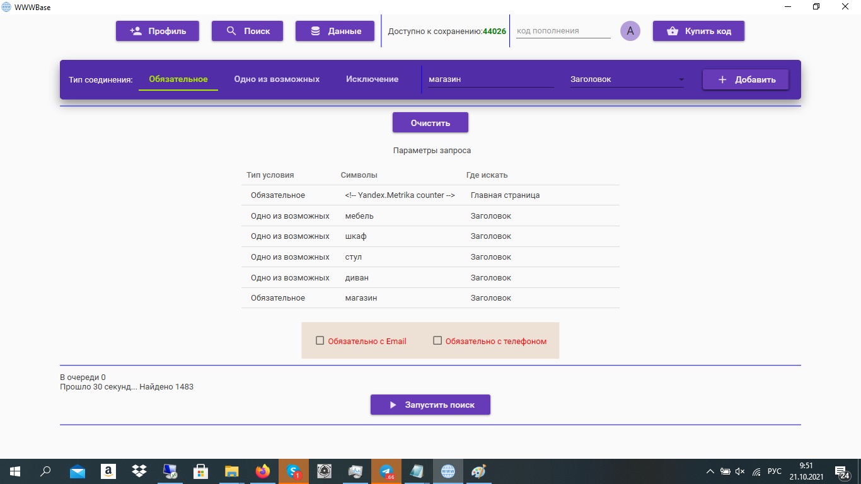Viewport: 861px width, 484px height.
Task: Open the Wi-Fi network tray icon
Action: pos(756,471)
